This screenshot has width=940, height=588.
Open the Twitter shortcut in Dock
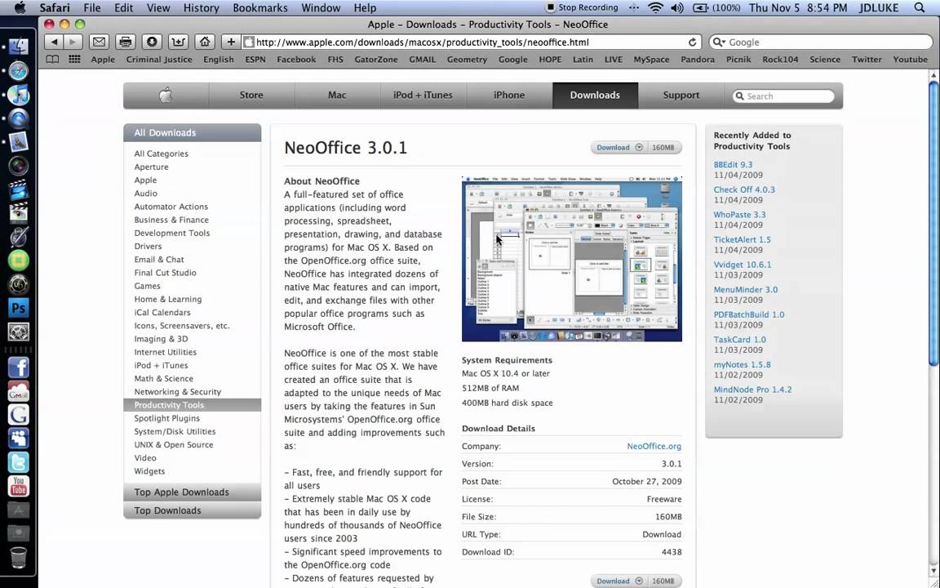point(19,462)
